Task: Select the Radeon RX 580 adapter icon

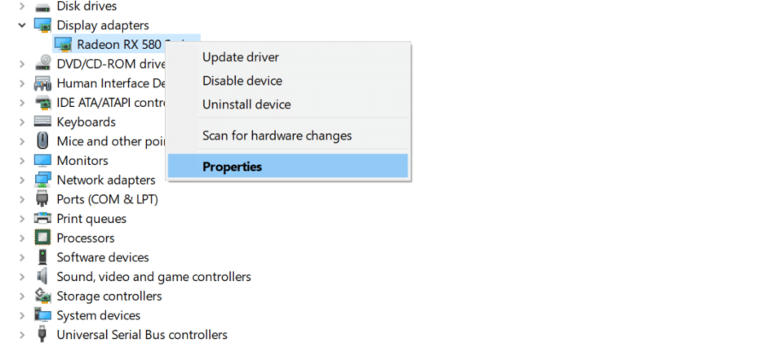Action: [63, 44]
